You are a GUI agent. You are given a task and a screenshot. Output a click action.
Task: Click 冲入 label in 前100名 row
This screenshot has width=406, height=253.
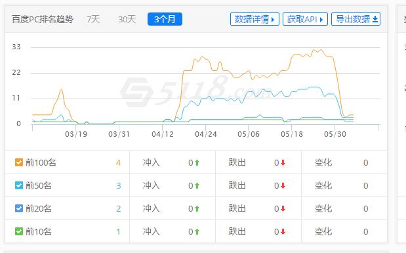152,163
